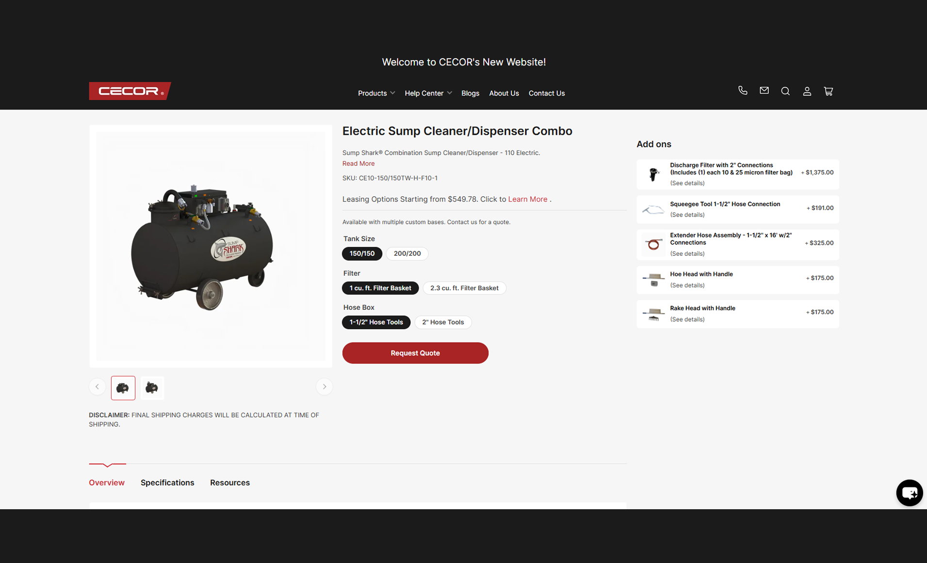Open the email envelope icon
The image size is (927, 563).
764,91
